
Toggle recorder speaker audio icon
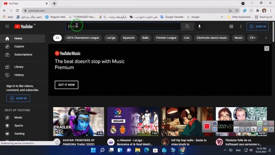tap(236, 130)
